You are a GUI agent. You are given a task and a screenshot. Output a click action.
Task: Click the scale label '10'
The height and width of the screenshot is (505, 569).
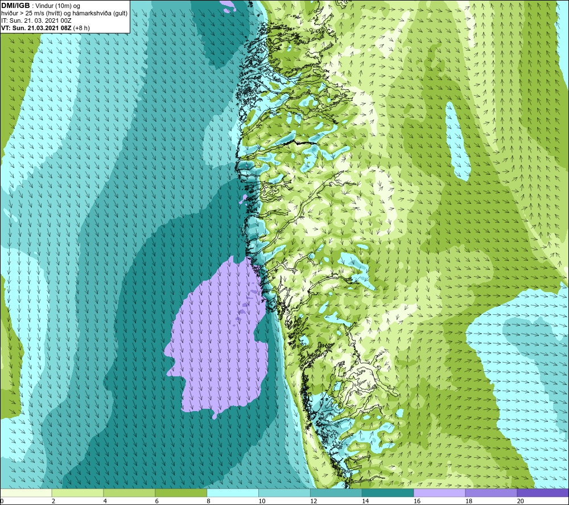pyautogui.click(x=262, y=501)
